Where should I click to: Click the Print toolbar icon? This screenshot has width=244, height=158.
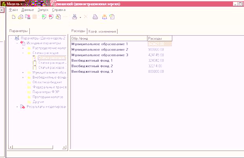(95, 17)
